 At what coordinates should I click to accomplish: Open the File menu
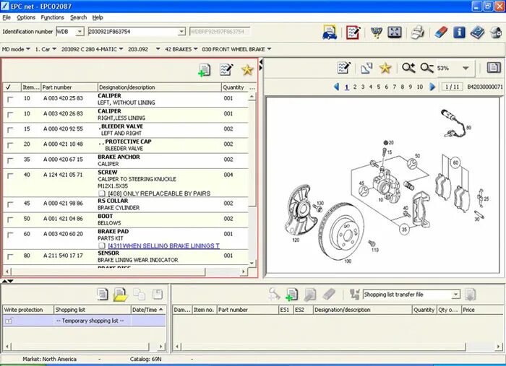tap(7, 17)
